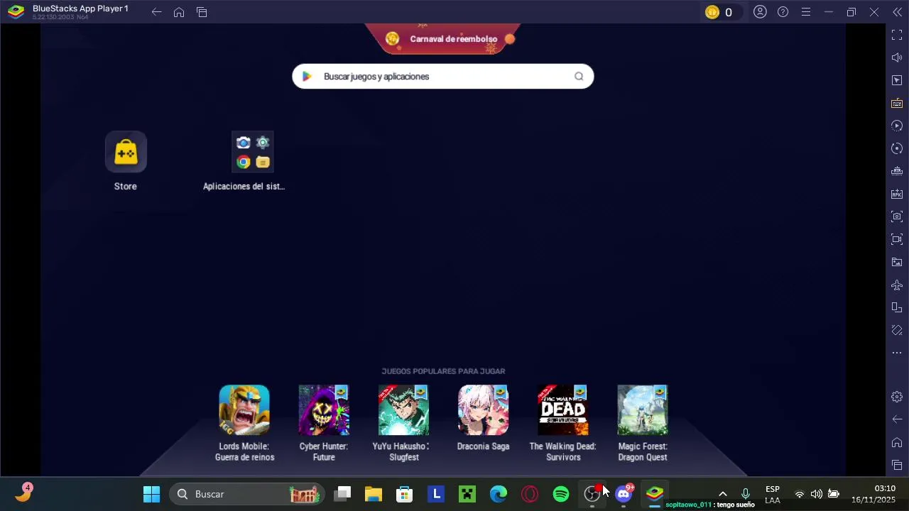Click the volume icon in side toolbar
Screen dimensions: 909x511
[897, 57]
